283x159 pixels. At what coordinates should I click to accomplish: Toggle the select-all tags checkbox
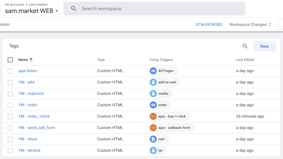(x=10, y=60)
